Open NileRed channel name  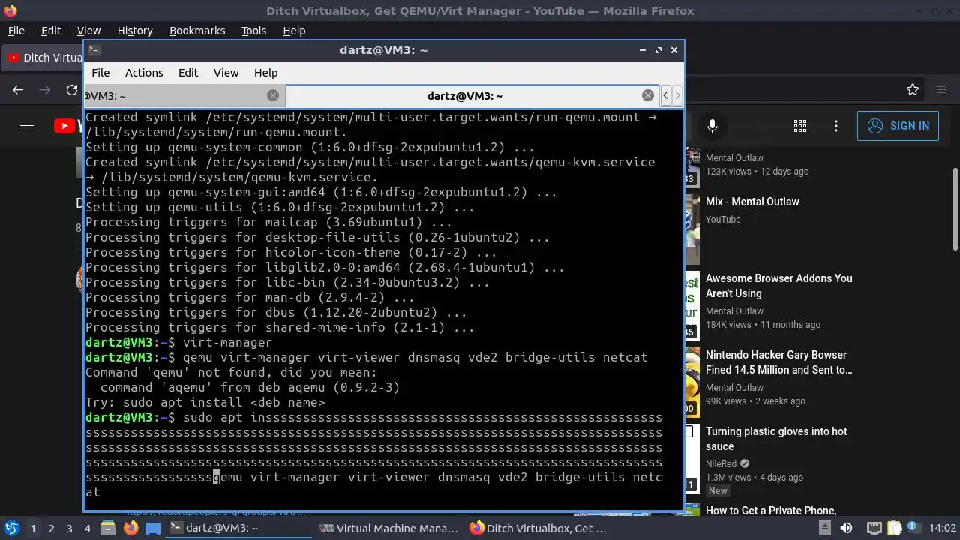click(x=721, y=464)
